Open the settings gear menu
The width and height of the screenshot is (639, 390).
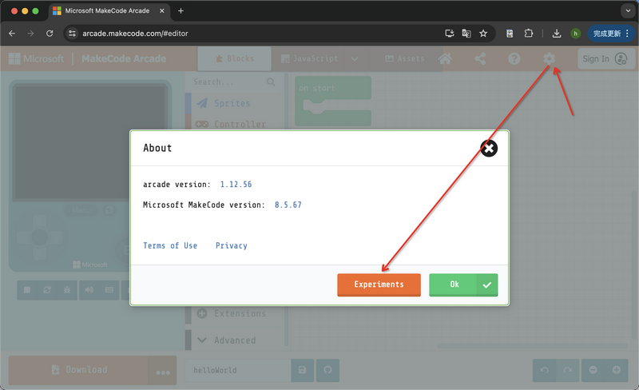click(x=549, y=59)
